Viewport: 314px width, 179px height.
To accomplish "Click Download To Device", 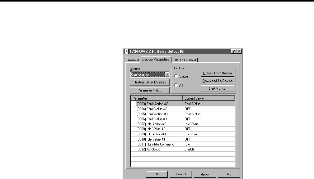I will 217,81.
